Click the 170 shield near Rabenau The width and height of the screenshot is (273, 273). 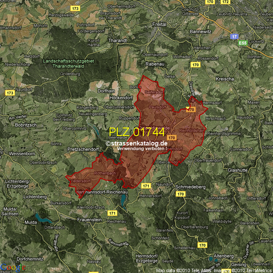pyautogui.click(x=195, y=65)
